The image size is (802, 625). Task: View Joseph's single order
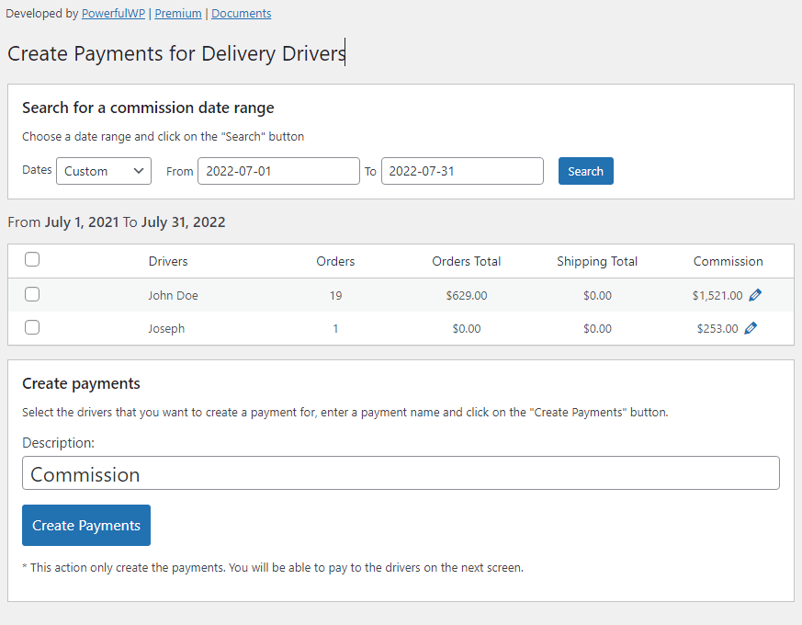(335, 327)
